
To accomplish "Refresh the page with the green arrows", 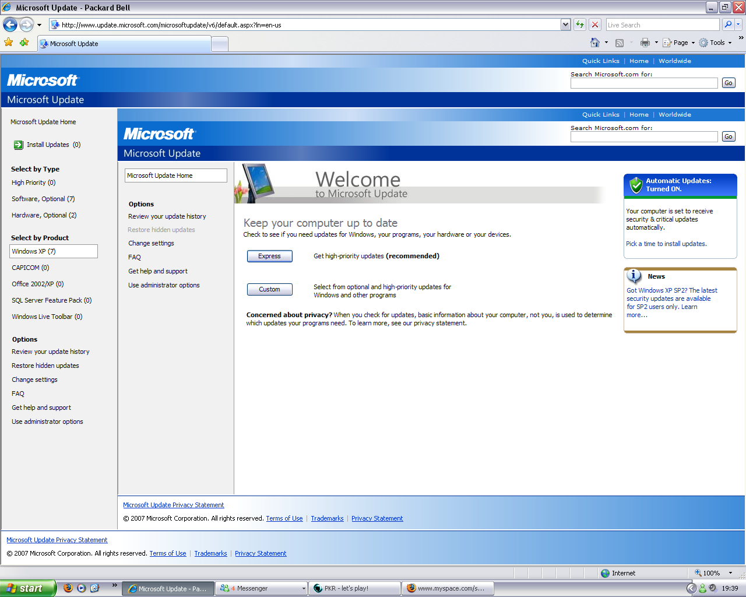I will point(580,24).
